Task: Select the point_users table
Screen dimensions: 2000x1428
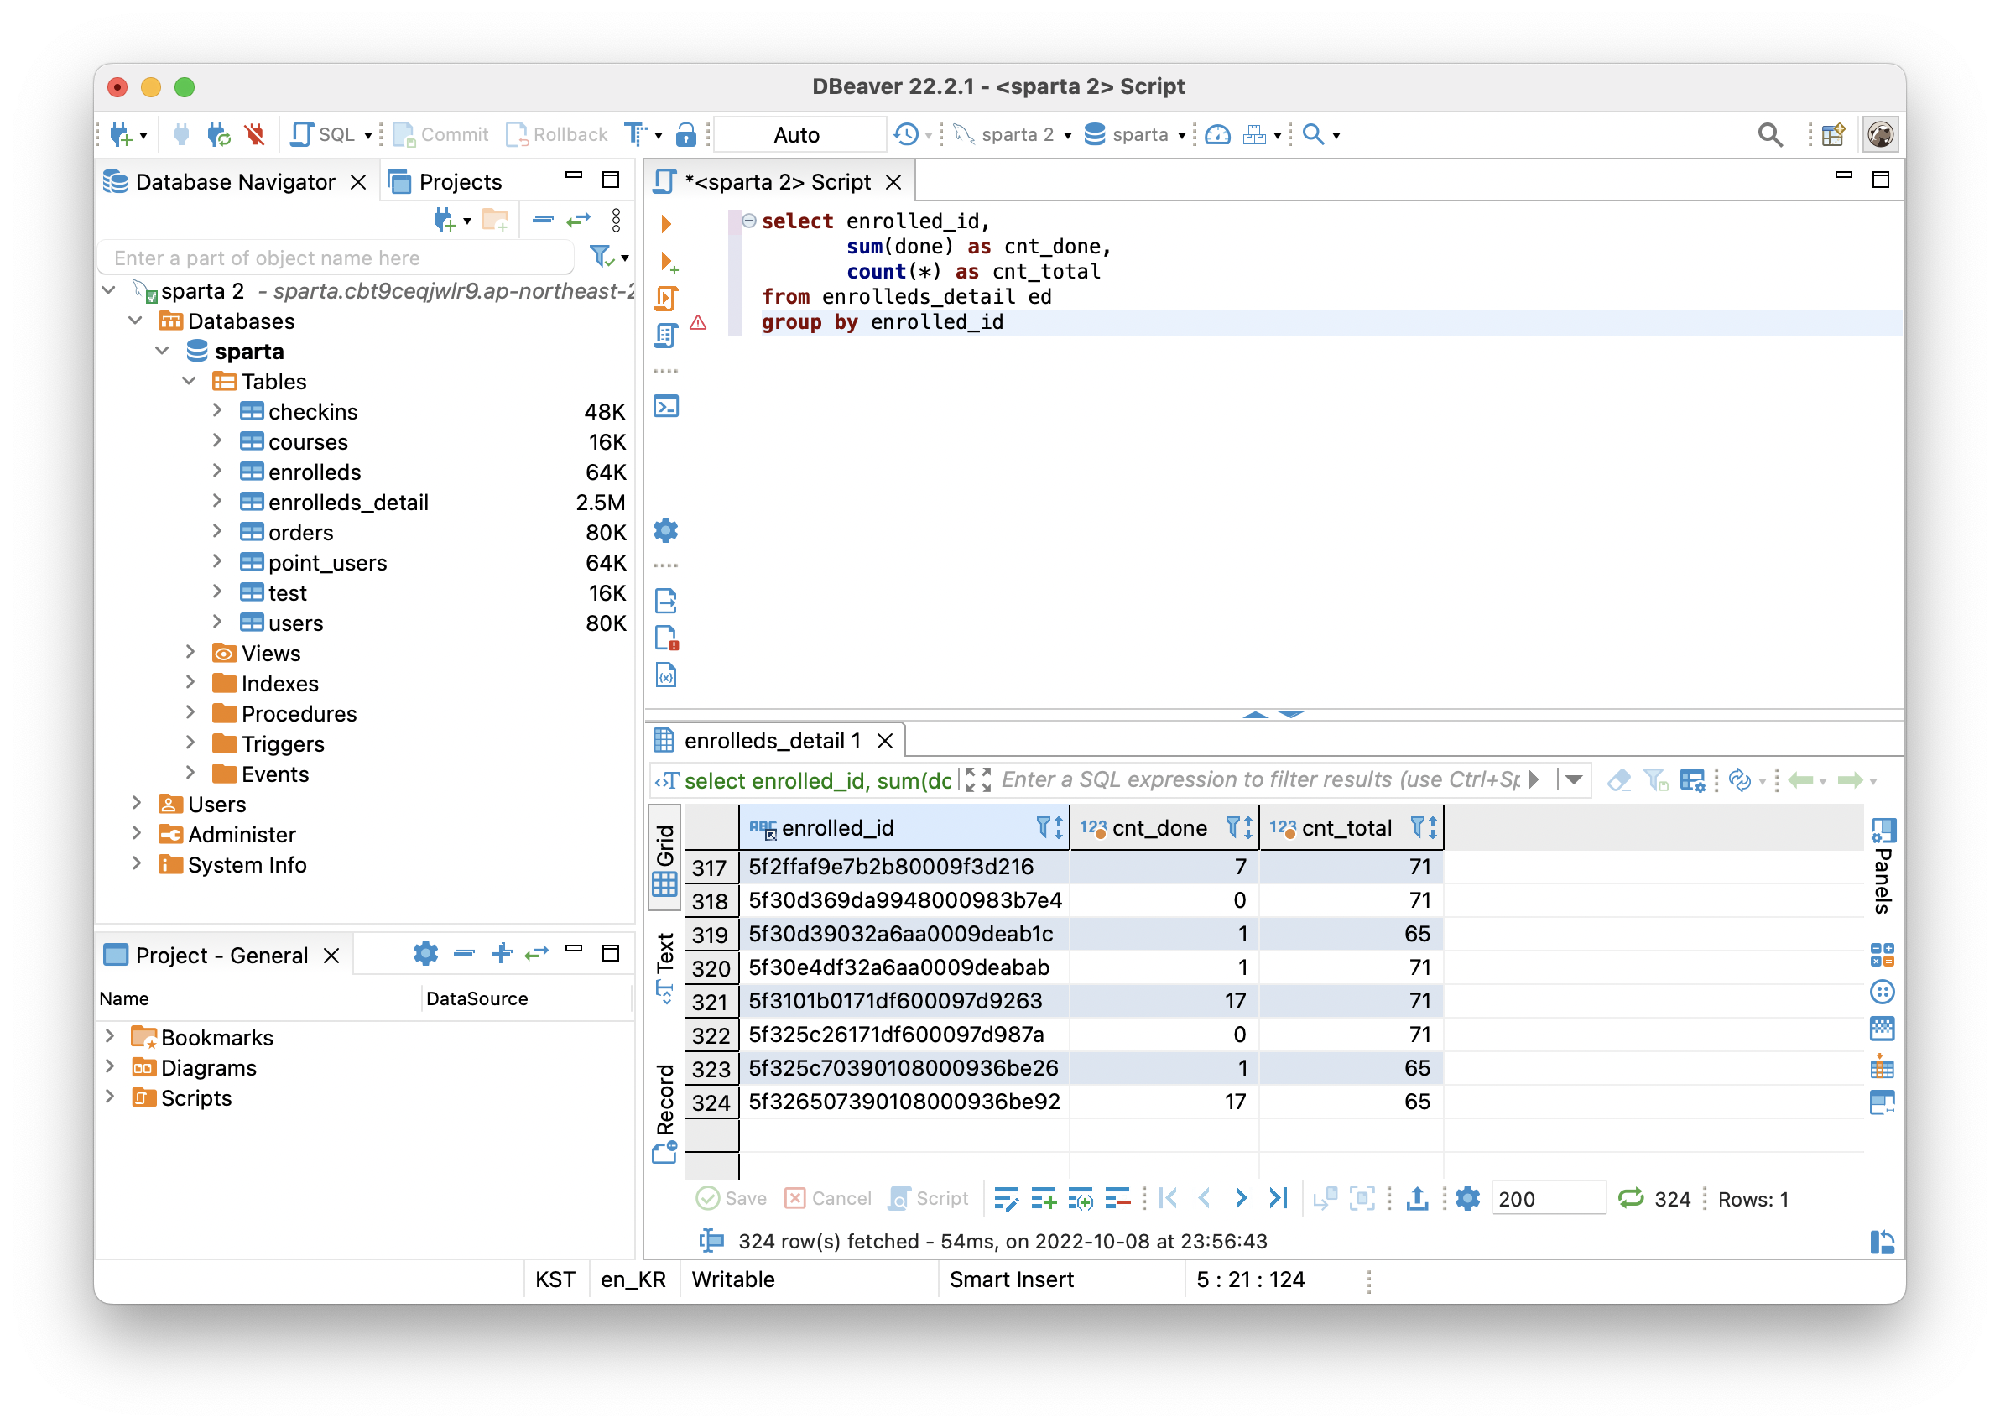Action: click(327, 562)
